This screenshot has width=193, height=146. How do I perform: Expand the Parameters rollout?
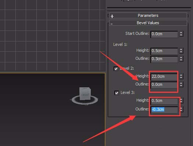point(148,16)
